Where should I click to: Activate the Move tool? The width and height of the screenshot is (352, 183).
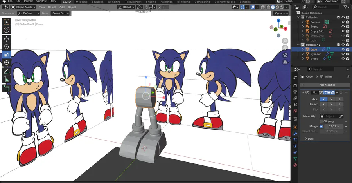(x=7, y=39)
